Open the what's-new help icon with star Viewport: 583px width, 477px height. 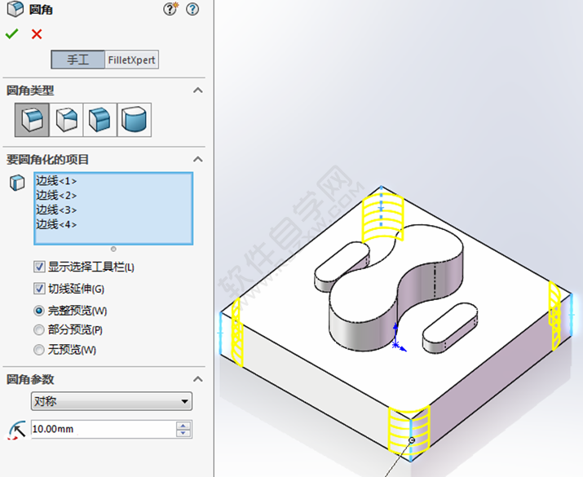click(170, 9)
